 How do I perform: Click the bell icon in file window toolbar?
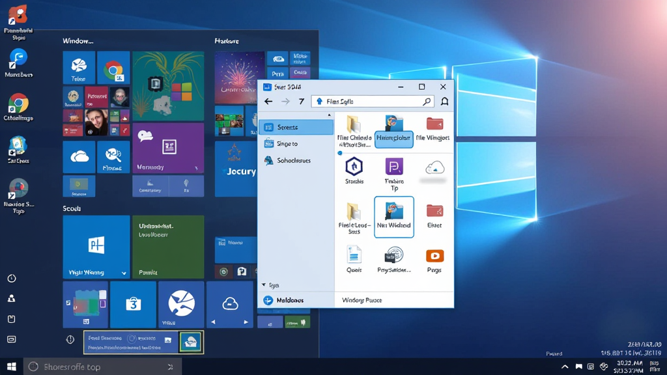(x=444, y=101)
